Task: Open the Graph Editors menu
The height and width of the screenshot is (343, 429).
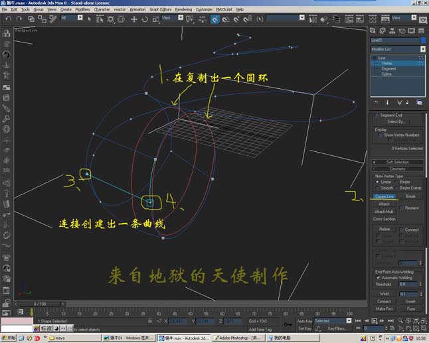Action: pyautogui.click(x=160, y=9)
